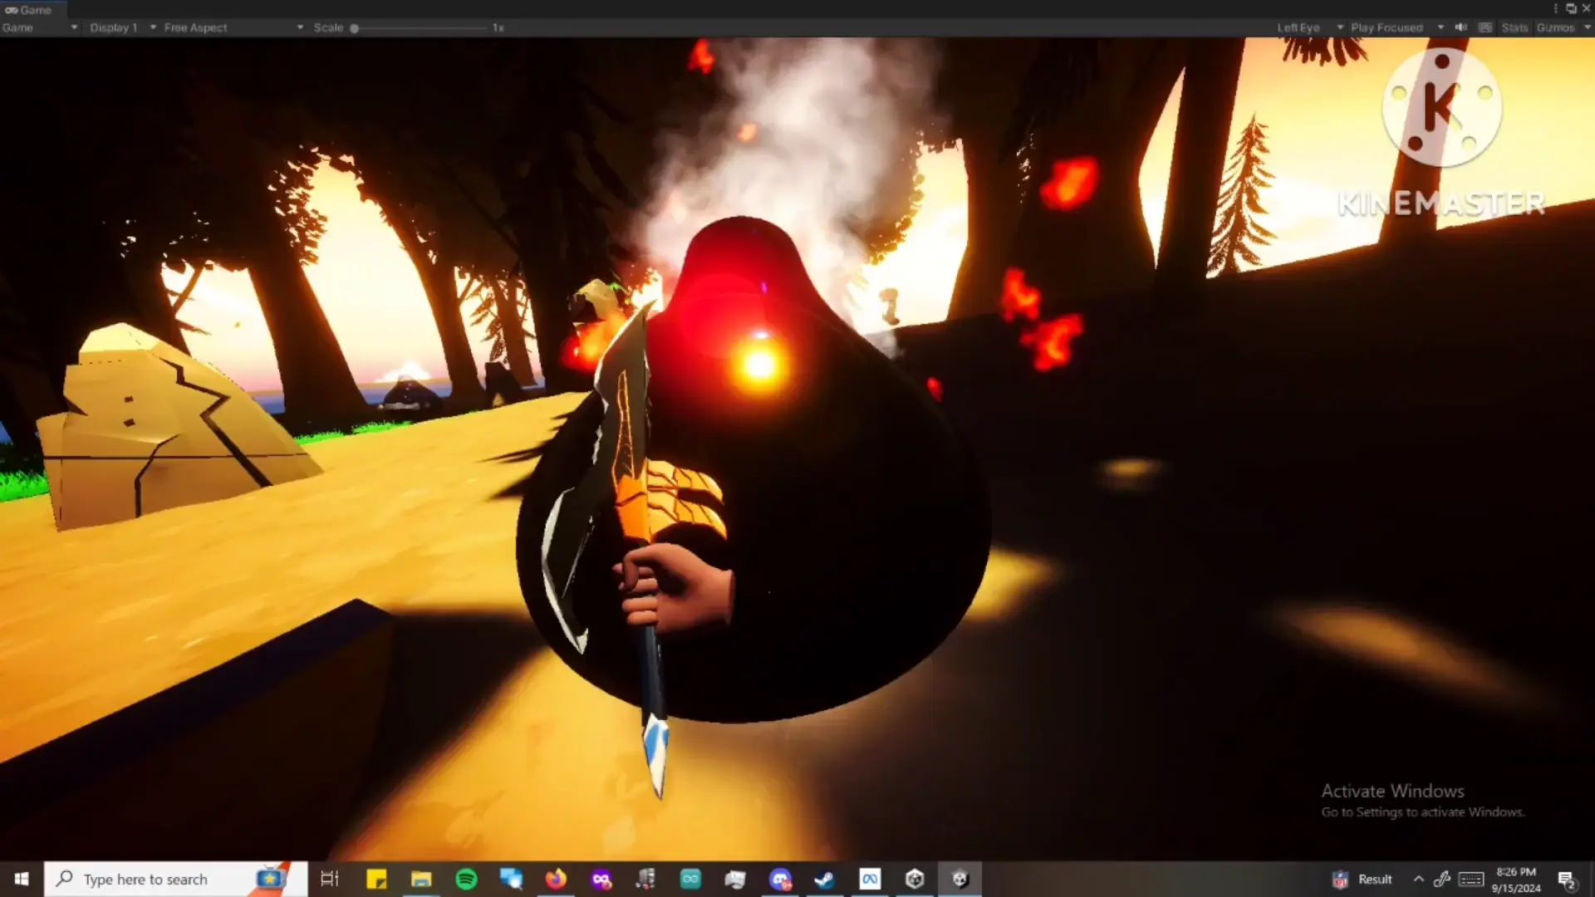Open Unity Hub in taskbar

tap(915, 879)
